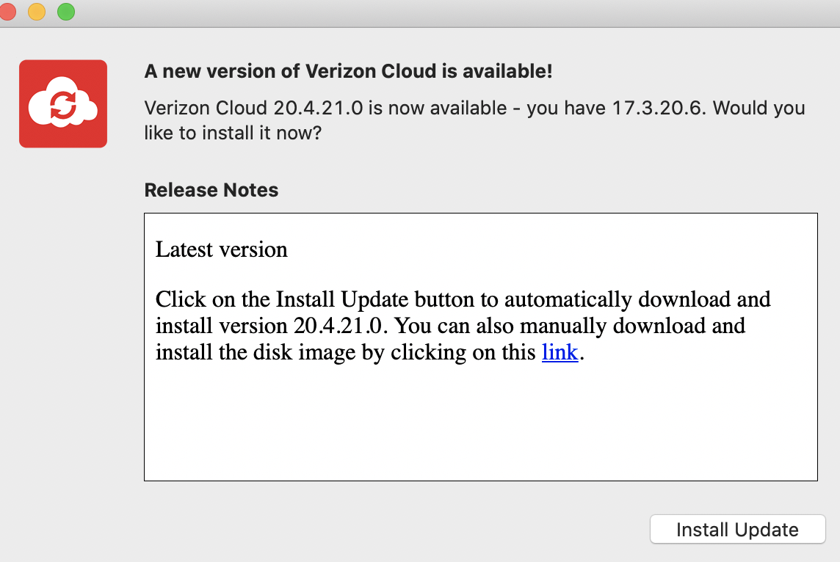Click the green zoom button
Screen dimensions: 840x562
tap(65, 12)
